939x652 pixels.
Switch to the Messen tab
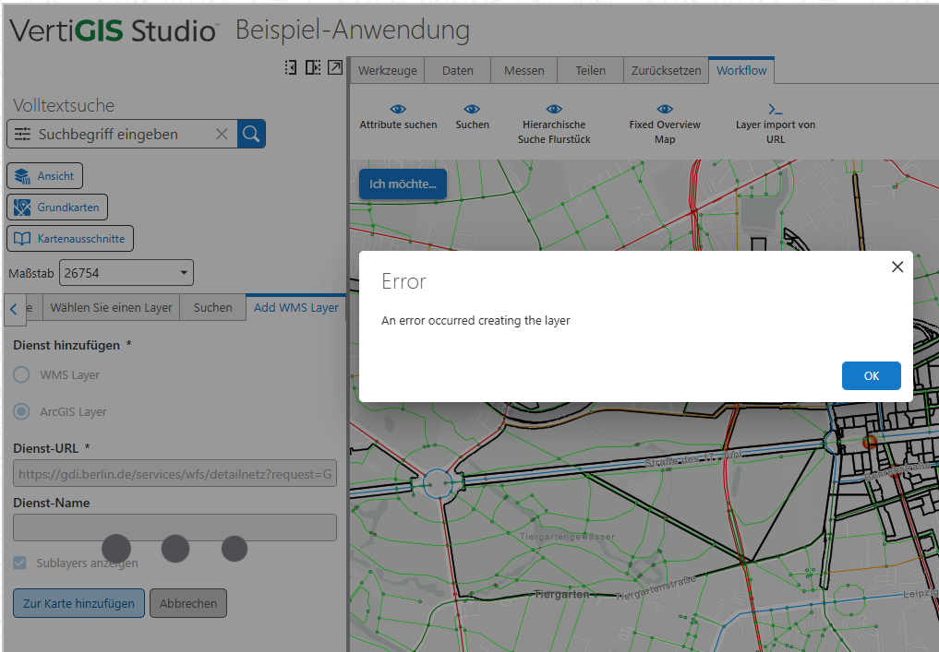[524, 70]
